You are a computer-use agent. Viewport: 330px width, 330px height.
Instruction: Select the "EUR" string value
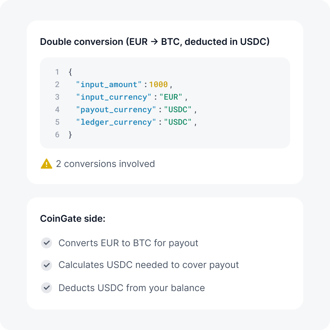click(x=171, y=97)
